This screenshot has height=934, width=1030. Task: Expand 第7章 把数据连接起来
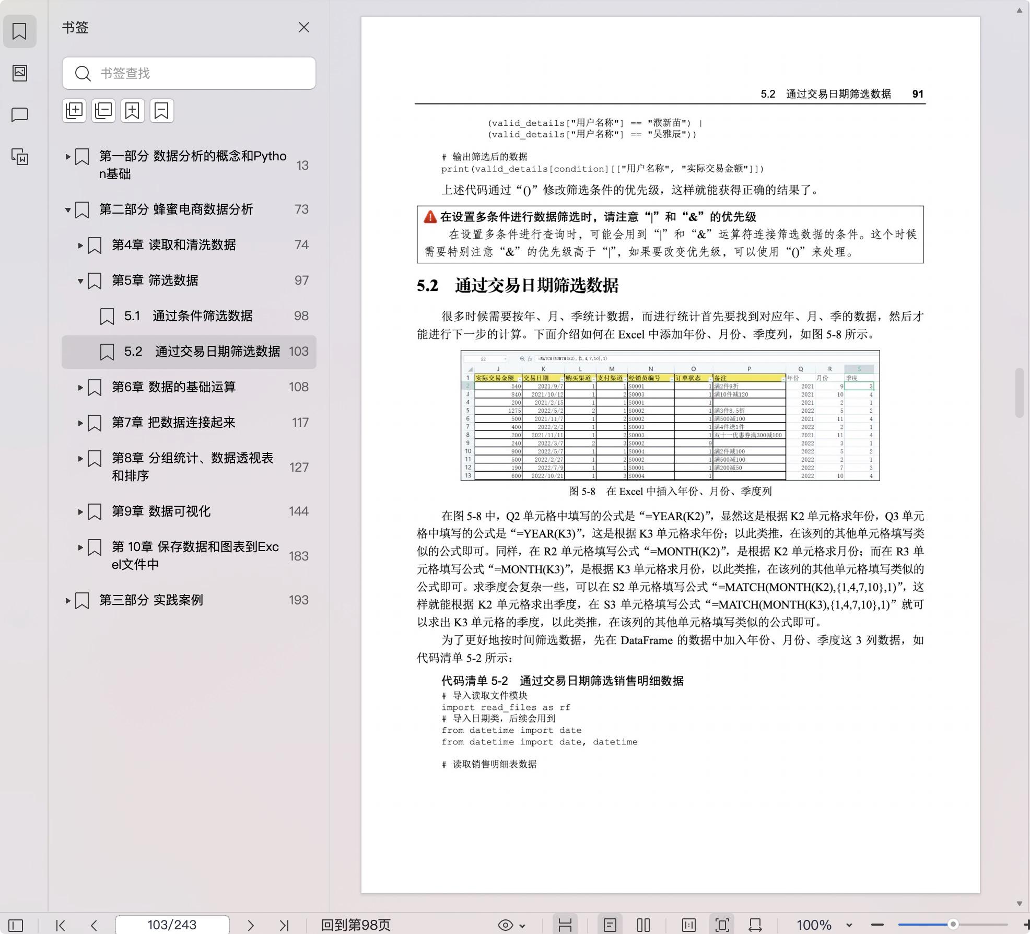tap(80, 423)
